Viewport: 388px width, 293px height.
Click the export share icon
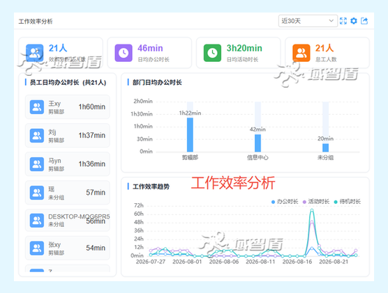pyautogui.click(x=364, y=21)
